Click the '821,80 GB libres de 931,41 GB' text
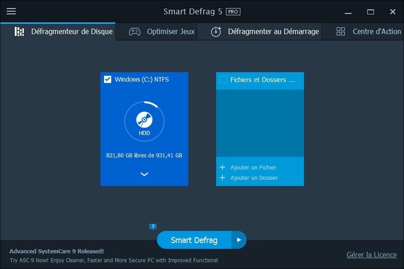 pos(144,156)
